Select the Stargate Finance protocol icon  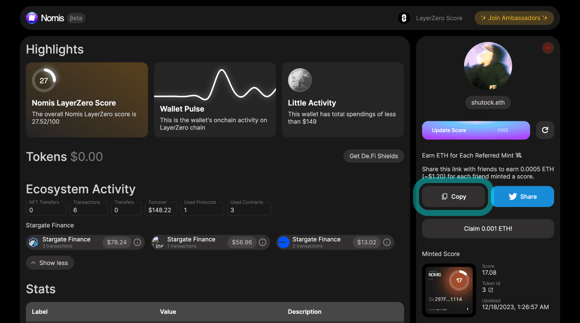[x=33, y=242]
